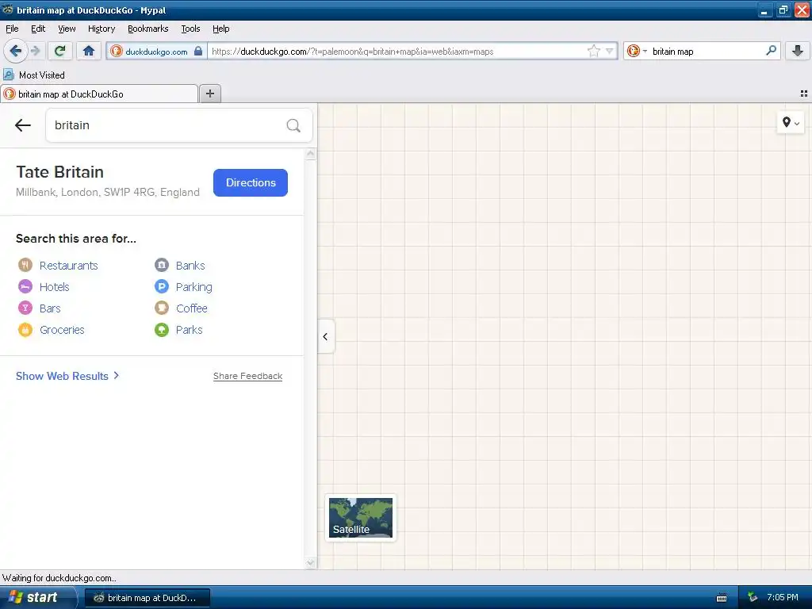The width and height of the screenshot is (812, 609).
Task: Click the 7:05 PM taskbar clock
Action: click(x=782, y=597)
